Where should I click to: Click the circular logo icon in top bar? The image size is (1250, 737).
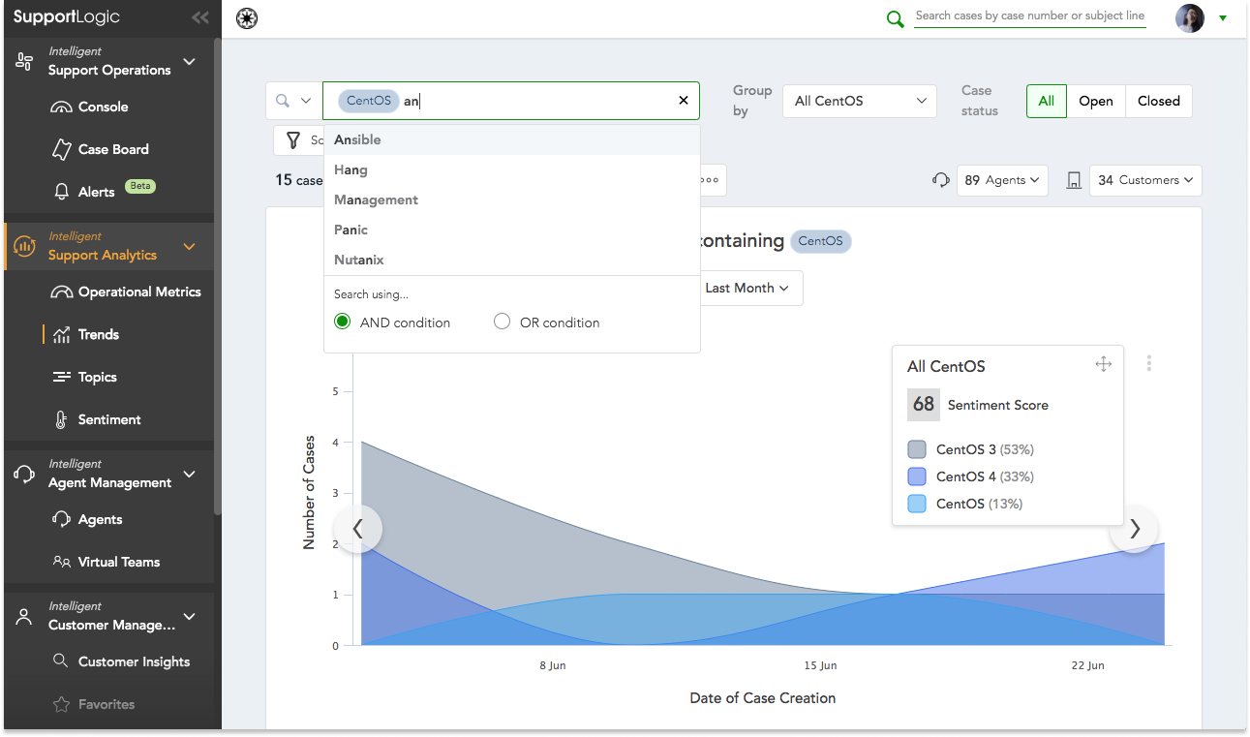pos(248,18)
